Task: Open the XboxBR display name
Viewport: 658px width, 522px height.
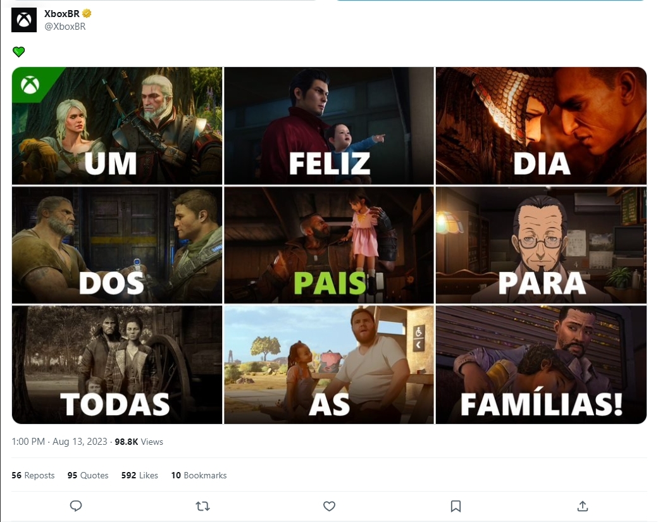Action: click(x=62, y=13)
